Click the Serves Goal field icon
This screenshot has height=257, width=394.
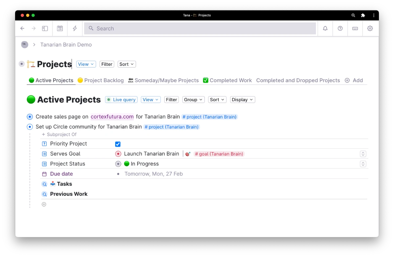tap(44, 154)
